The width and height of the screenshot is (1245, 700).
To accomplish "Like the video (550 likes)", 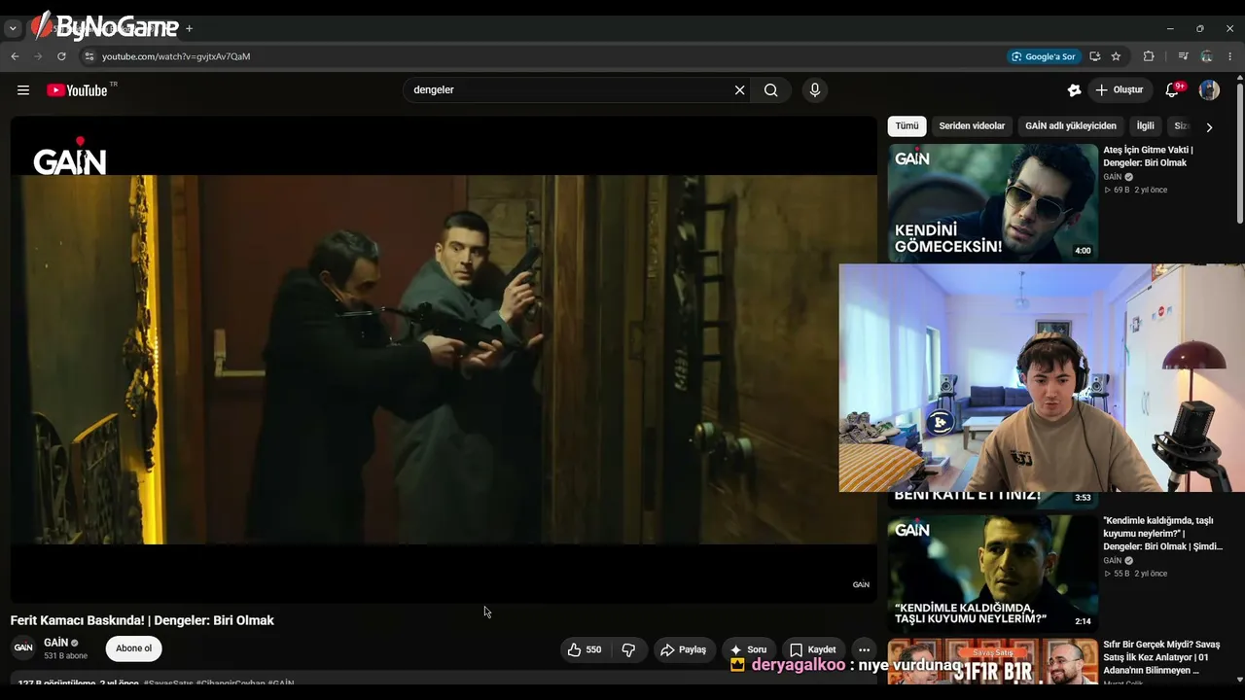I will 584,649.
